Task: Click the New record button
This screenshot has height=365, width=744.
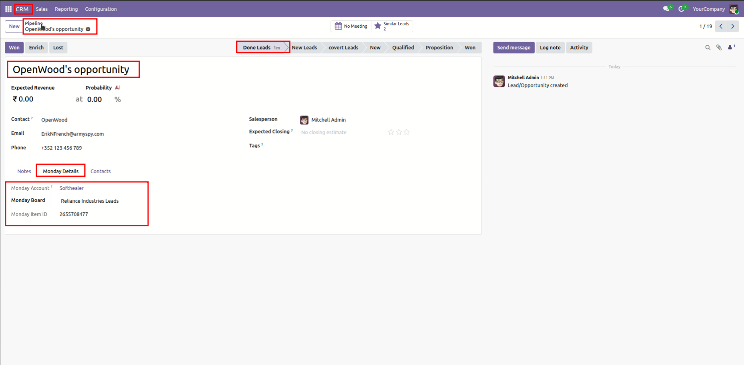Action: (x=14, y=26)
